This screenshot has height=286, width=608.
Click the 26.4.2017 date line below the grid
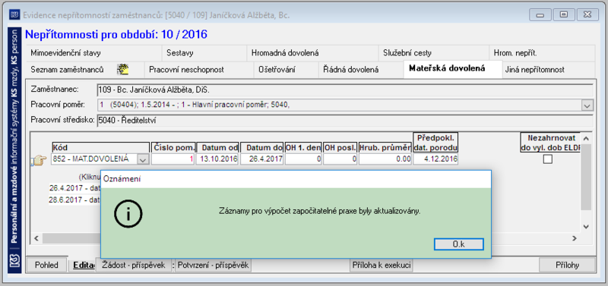click(74, 188)
